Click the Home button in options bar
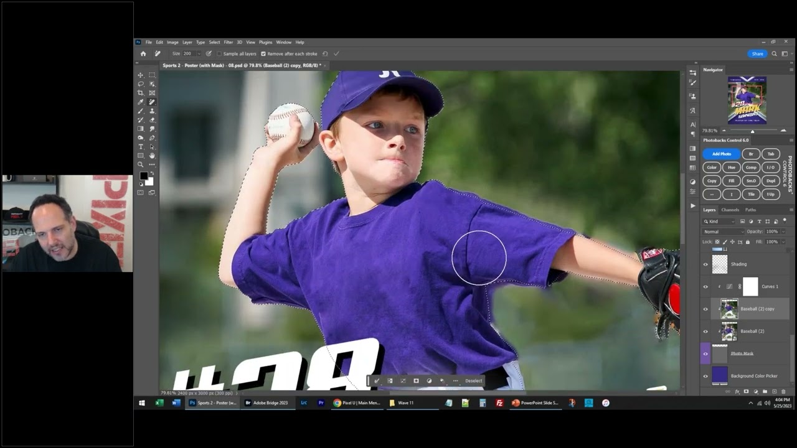Image resolution: width=797 pixels, height=448 pixels. [x=143, y=54]
